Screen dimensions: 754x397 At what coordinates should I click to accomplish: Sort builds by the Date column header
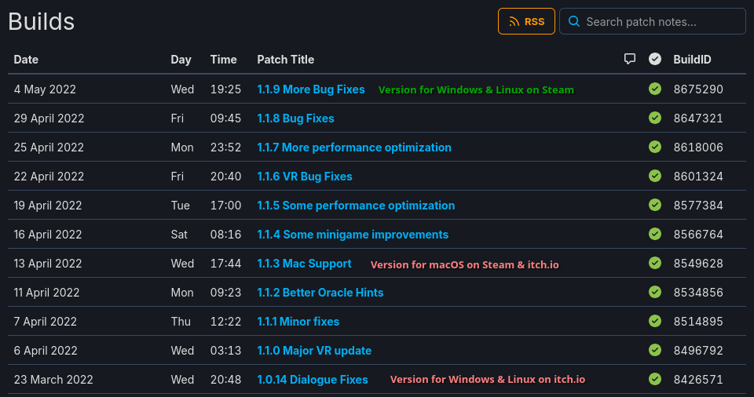click(26, 60)
